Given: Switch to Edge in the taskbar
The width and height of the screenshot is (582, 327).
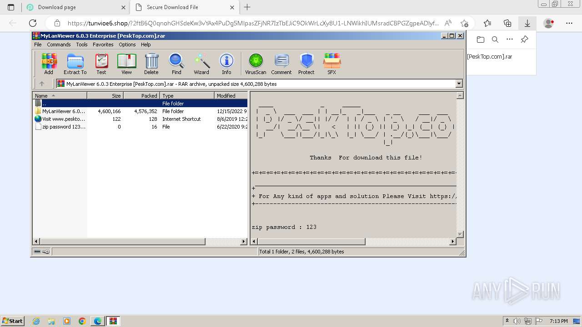Looking at the screenshot, I should point(98,321).
